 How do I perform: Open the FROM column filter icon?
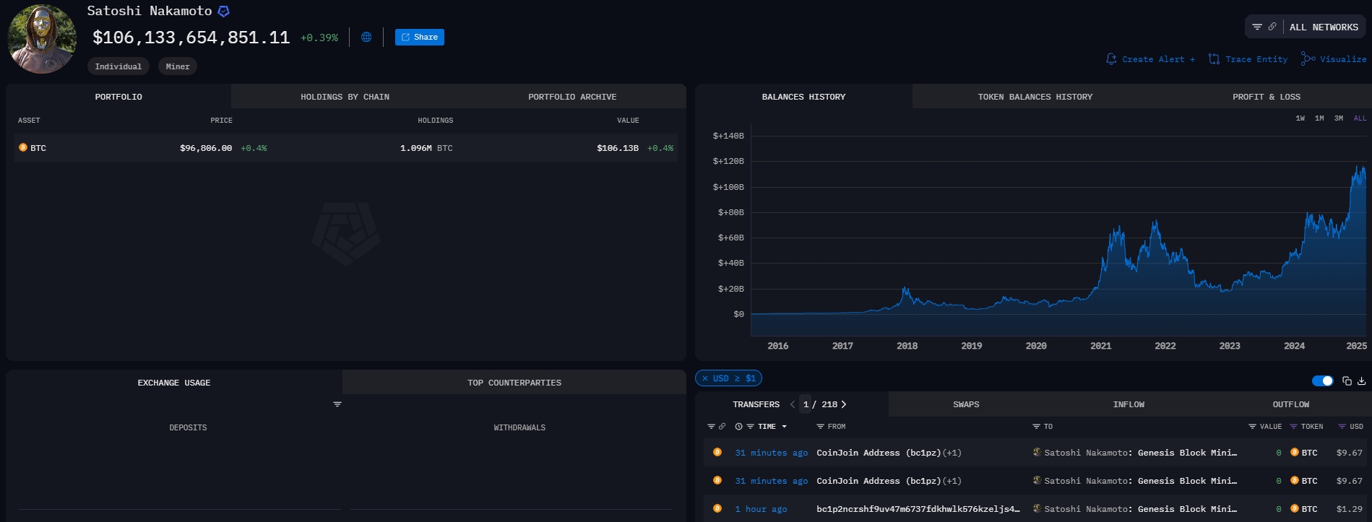820,427
